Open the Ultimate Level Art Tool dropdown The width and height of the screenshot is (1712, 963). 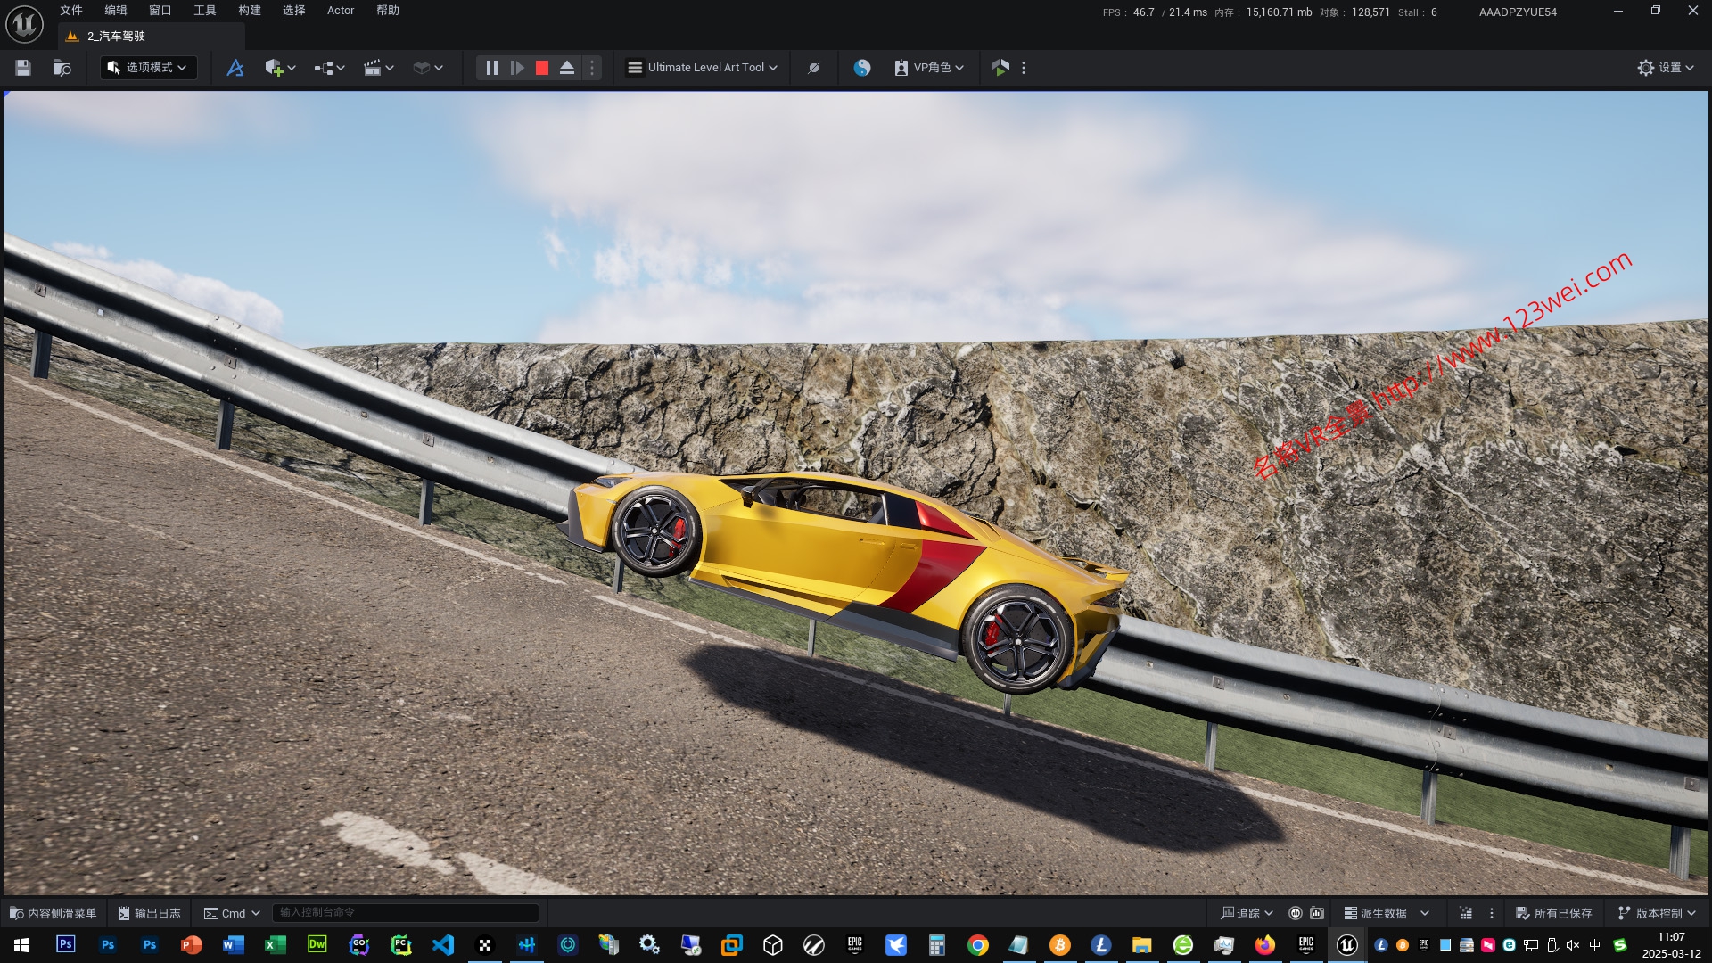(x=703, y=68)
